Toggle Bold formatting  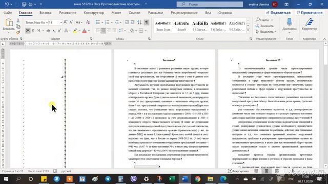(27, 31)
